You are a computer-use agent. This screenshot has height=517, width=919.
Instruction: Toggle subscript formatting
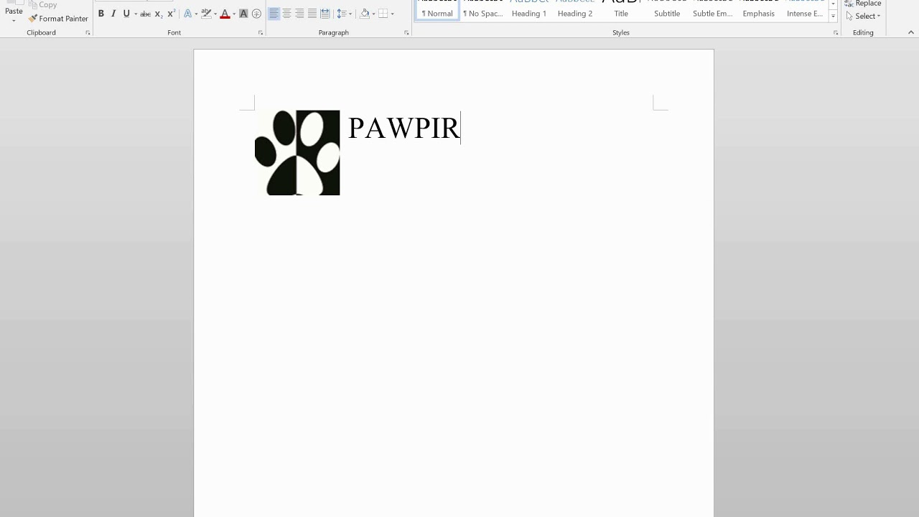[x=159, y=14]
